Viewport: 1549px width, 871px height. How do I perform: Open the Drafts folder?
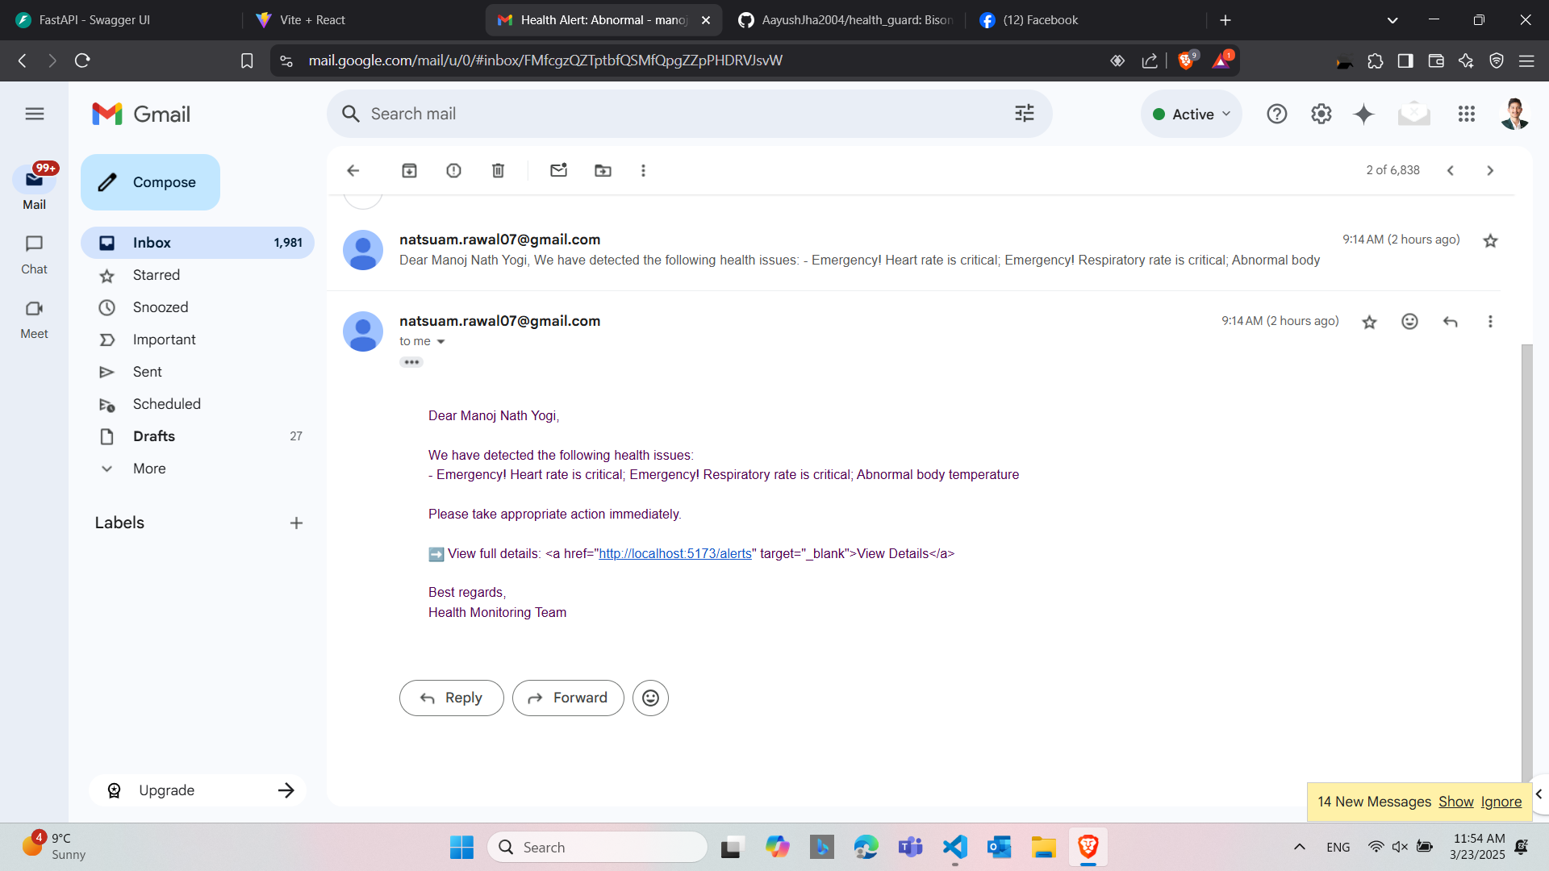click(x=153, y=436)
